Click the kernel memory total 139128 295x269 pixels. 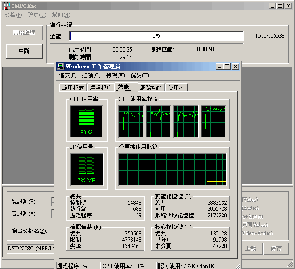pyautogui.click(x=219, y=234)
